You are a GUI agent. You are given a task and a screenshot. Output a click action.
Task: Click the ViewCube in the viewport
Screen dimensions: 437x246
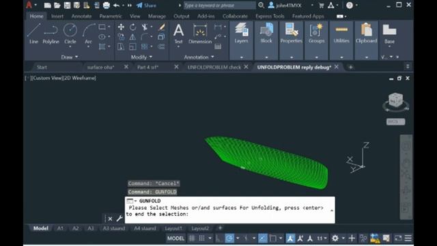point(396,100)
